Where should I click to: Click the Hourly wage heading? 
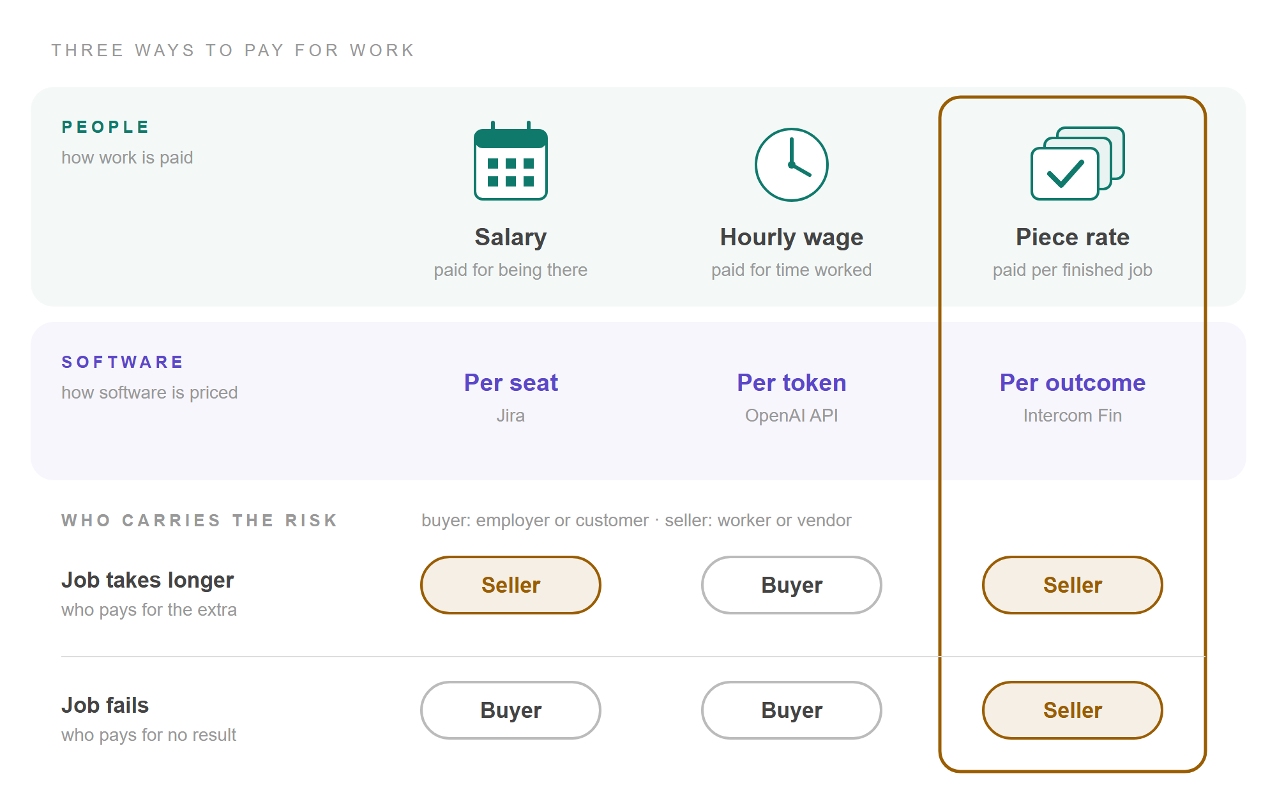click(x=792, y=238)
